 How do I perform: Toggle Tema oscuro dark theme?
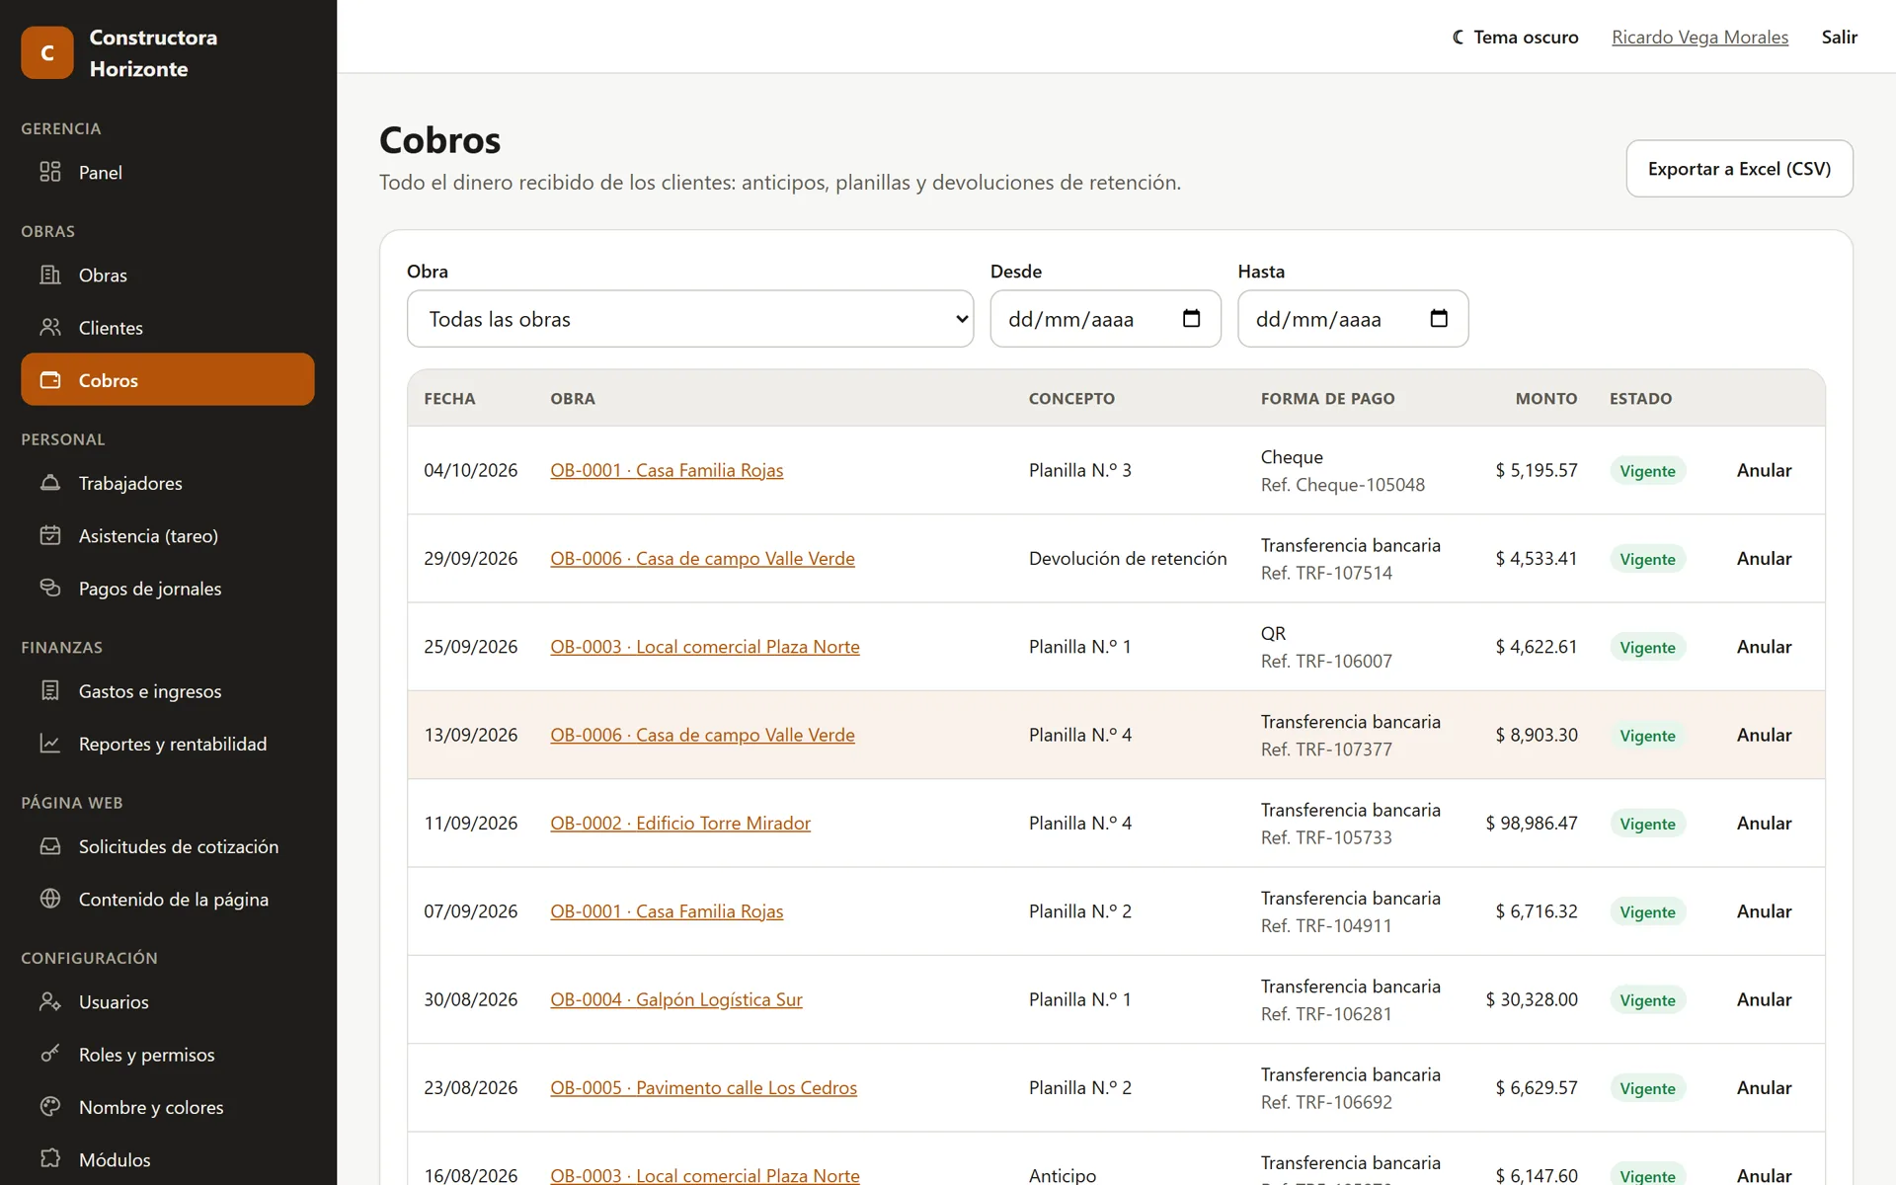1515,37
